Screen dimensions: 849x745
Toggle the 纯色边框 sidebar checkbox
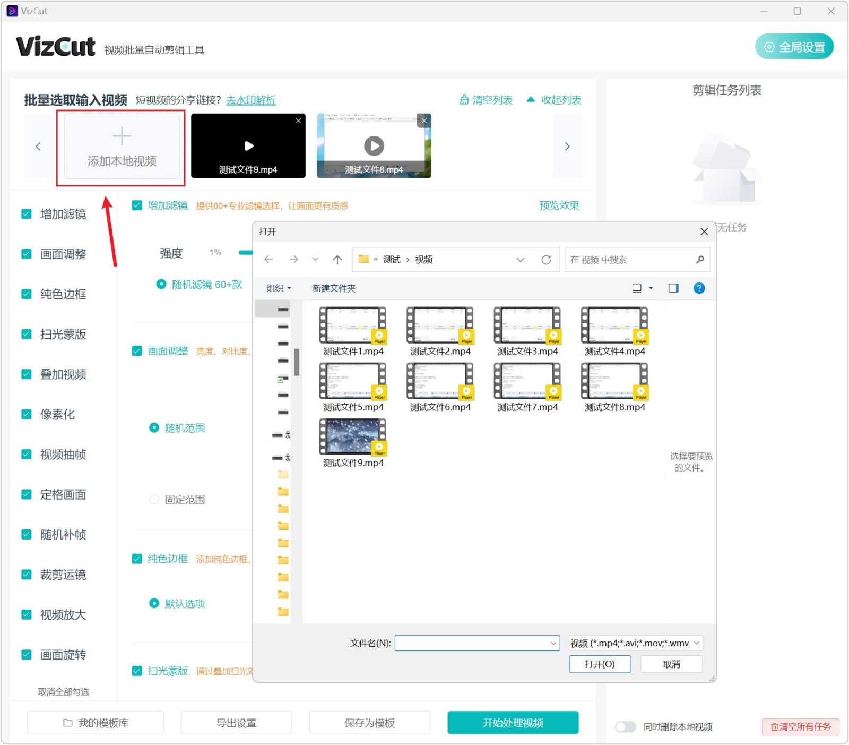tap(26, 294)
